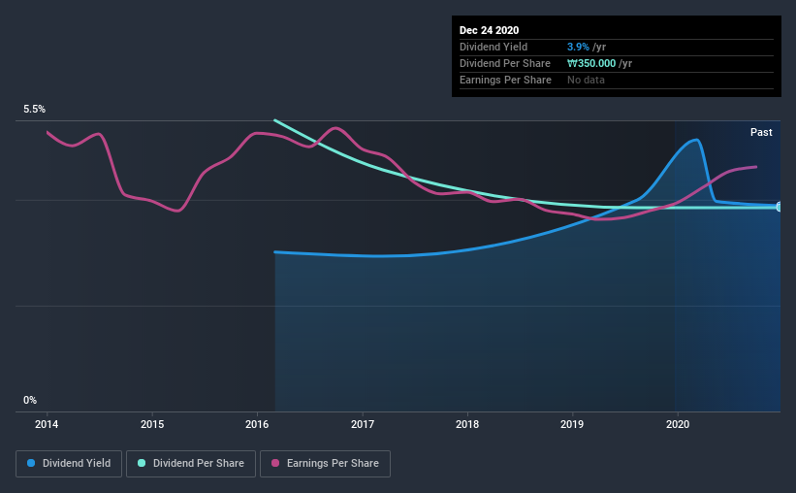Toggle the Earnings Per Share legend button
Screen dimensions: 796x493
[x=325, y=464]
